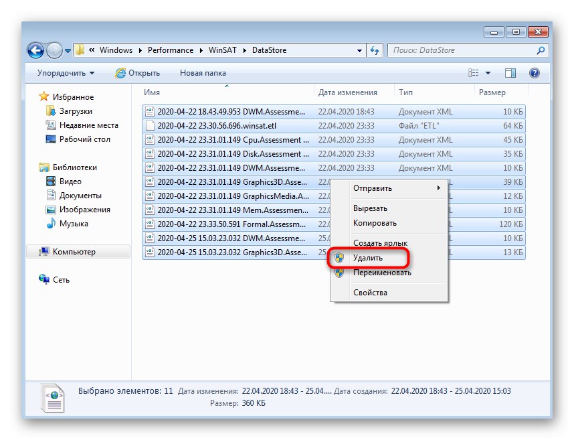Click the Новая папка button

tap(202, 72)
